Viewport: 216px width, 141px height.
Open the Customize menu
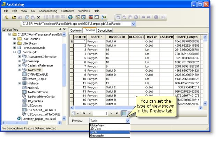pyautogui.click(x=68, y=11)
